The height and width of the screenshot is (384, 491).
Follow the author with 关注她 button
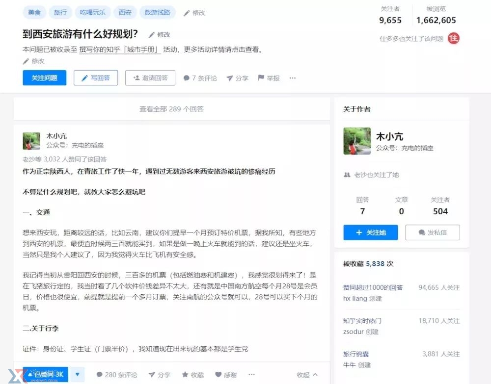click(370, 232)
